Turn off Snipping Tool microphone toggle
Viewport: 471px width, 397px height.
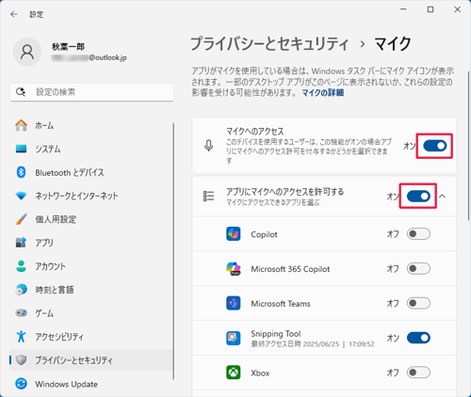418,338
